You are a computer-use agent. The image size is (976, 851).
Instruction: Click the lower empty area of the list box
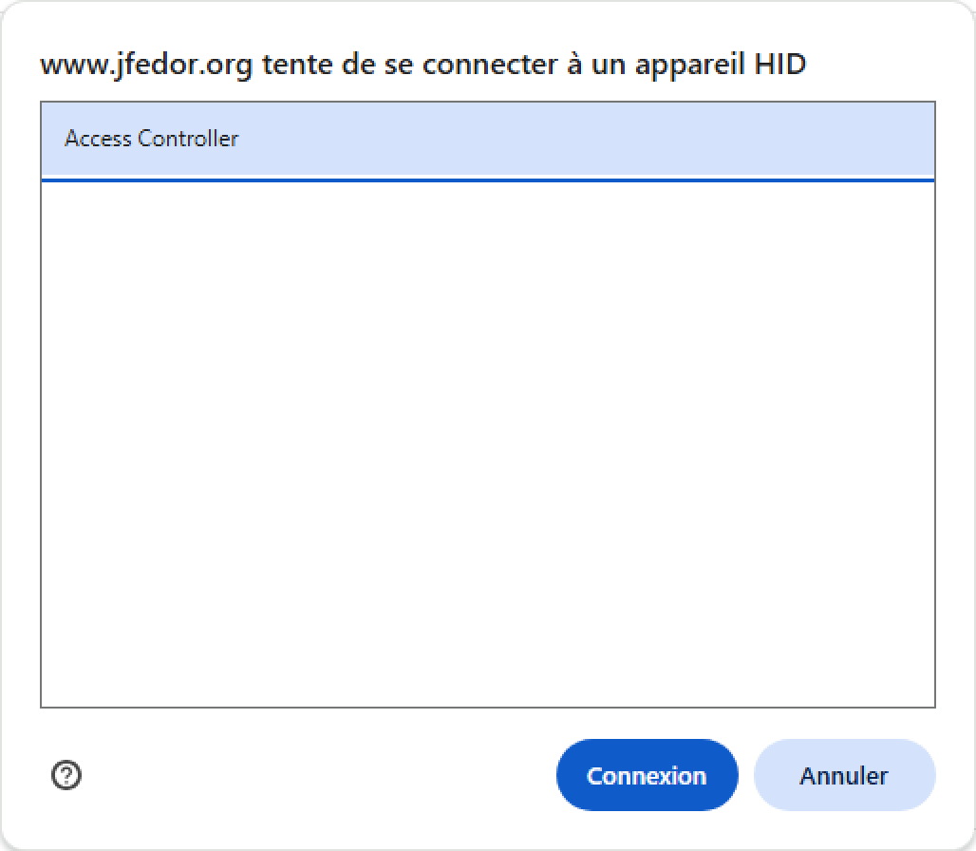tap(487, 592)
